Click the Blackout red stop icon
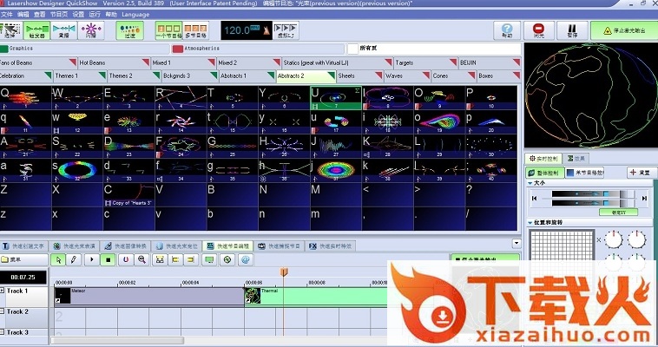This screenshot has height=347, width=658. point(539,29)
